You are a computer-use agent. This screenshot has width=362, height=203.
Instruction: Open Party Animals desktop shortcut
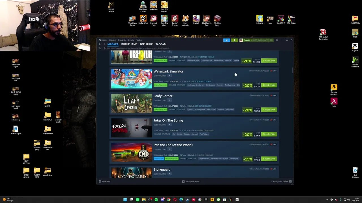[186, 21]
